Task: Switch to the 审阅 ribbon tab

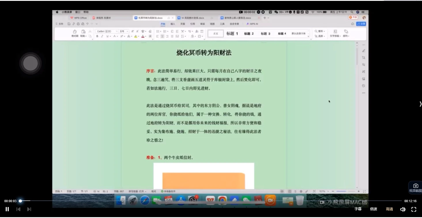Action: [202, 24]
